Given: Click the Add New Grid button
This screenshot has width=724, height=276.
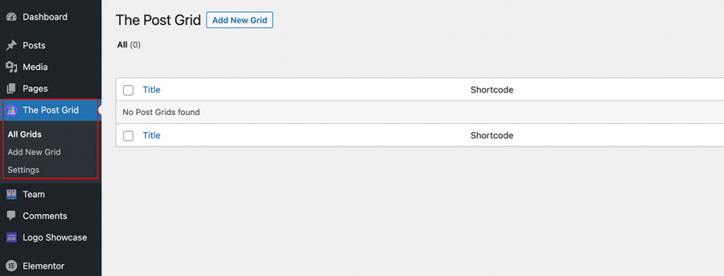Looking at the screenshot, I should point(240,20).
